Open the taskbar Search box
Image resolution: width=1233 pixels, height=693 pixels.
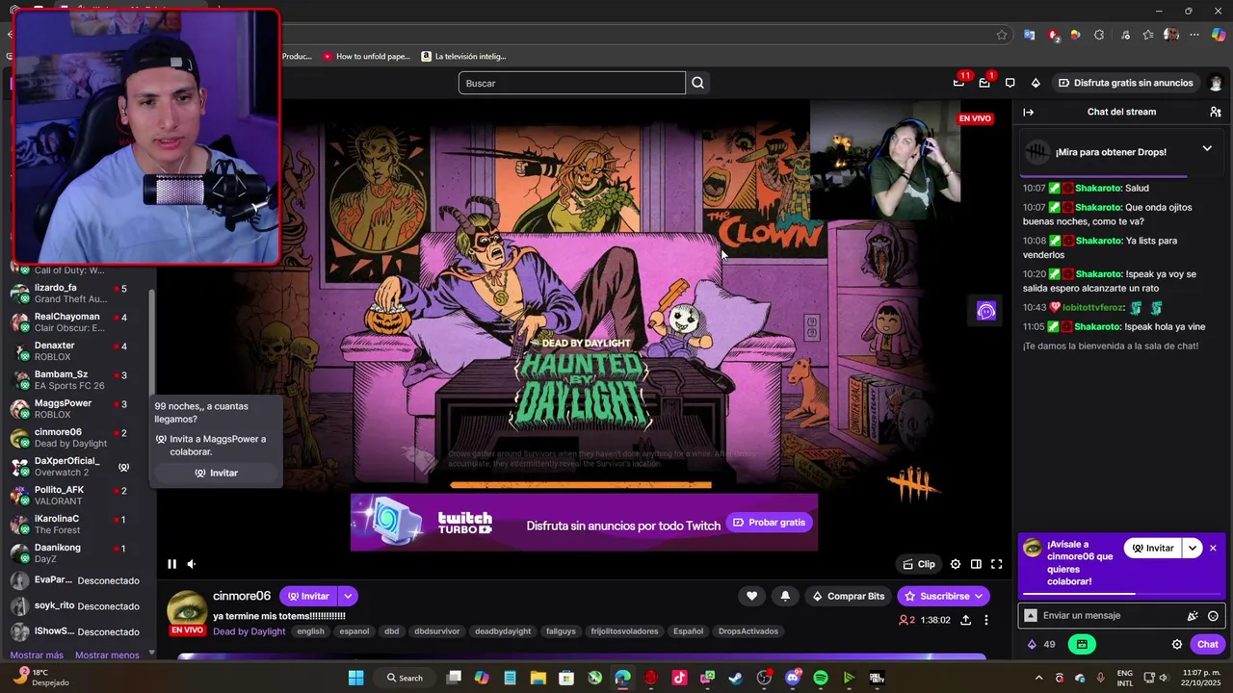[405, 678]
